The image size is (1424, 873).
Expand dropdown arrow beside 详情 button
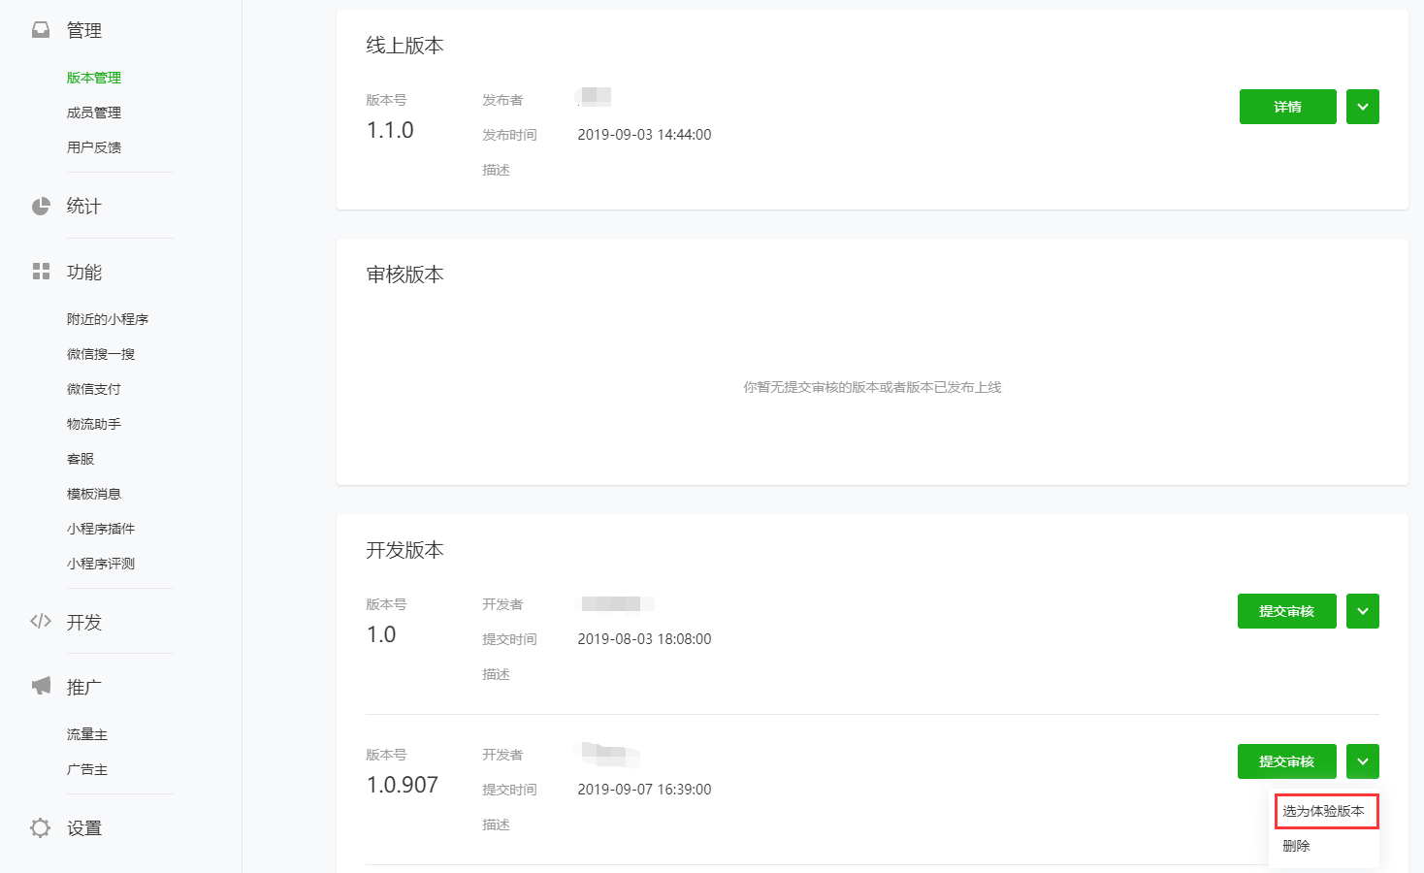click(x=1362, y=107)
